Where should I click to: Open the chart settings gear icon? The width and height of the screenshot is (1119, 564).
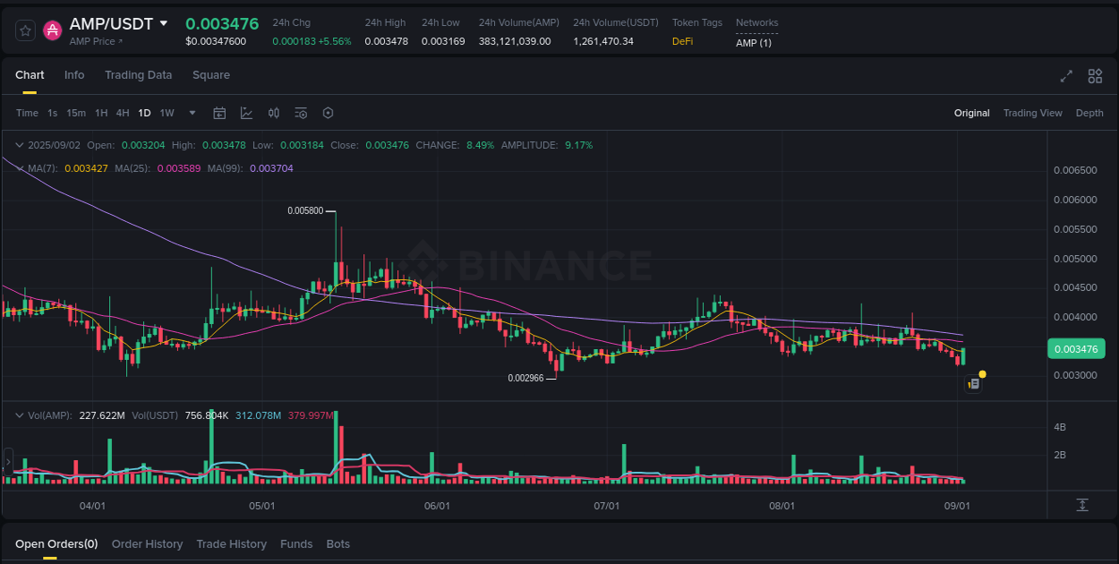pyautogui.click(x=328, y=113)
